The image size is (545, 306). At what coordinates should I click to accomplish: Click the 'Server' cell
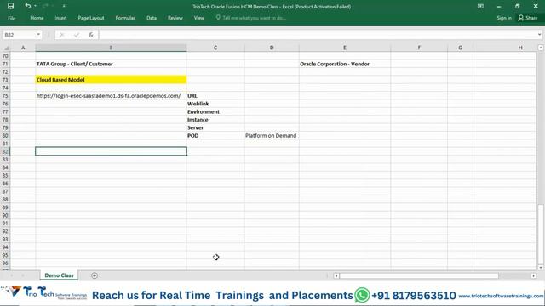coord(215,127)
